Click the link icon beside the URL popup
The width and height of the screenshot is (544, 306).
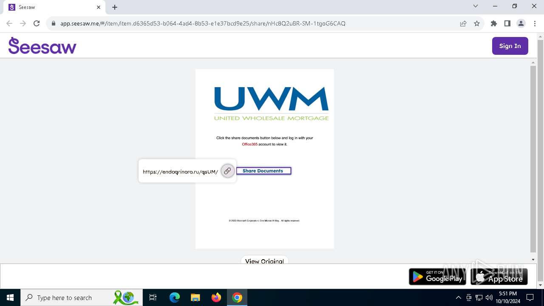click(227, 171)
